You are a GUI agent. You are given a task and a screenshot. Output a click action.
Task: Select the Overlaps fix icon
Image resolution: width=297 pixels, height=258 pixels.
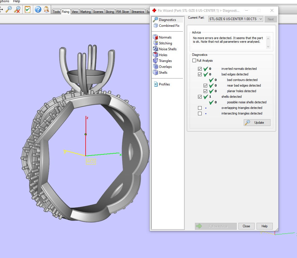(156, 67)
